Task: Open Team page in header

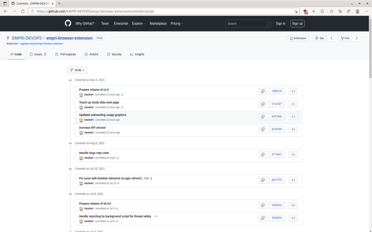Action: pos(105,23)
